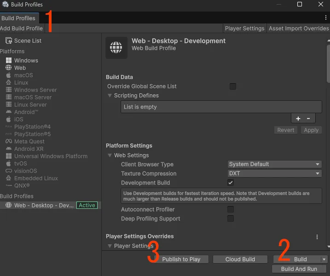Click the Linux Server icon
This screenshot has width=330, height=276.
point(9,104)
